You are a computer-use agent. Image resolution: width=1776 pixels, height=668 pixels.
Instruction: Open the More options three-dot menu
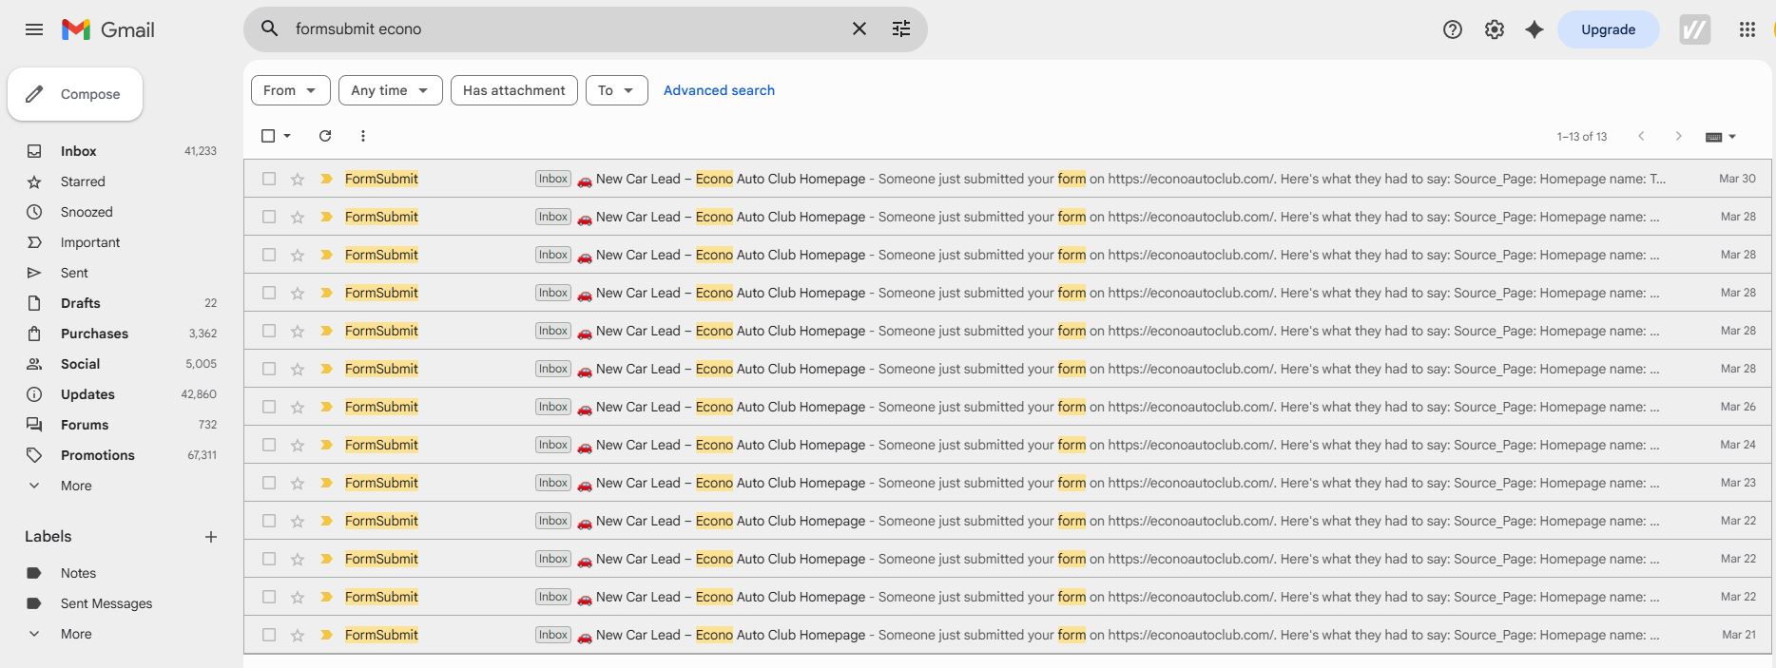[x=363, y=136]
